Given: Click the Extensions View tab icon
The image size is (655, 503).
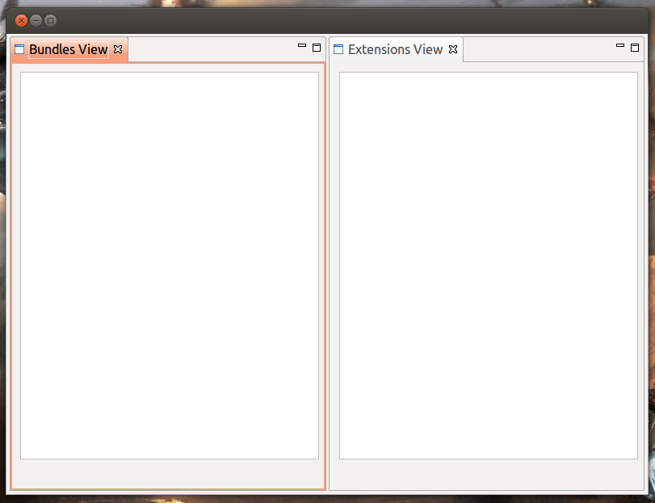Looking at the screenshot, I should (338, 49).
